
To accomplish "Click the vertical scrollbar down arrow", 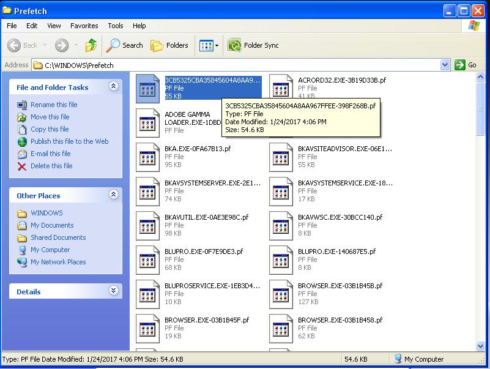I will 482,347.
